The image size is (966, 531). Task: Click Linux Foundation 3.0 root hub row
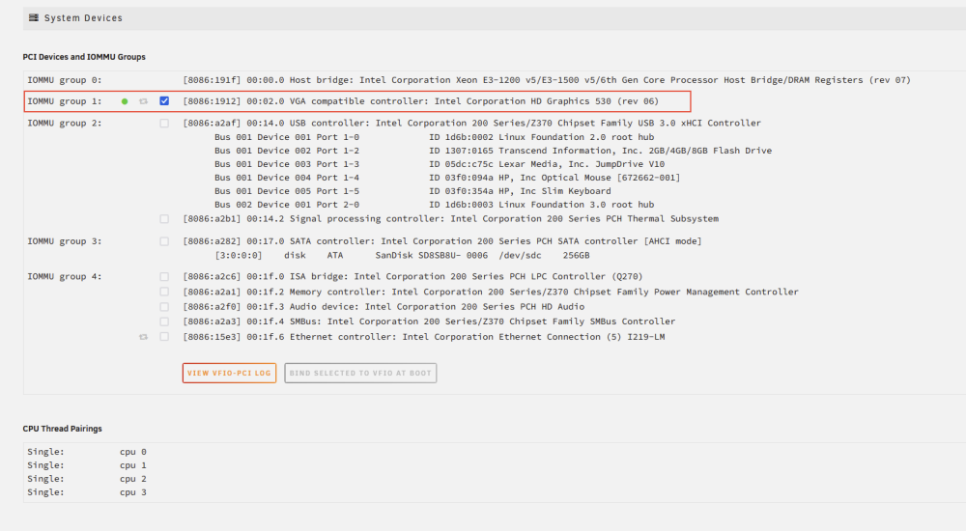tap(435, 205)
